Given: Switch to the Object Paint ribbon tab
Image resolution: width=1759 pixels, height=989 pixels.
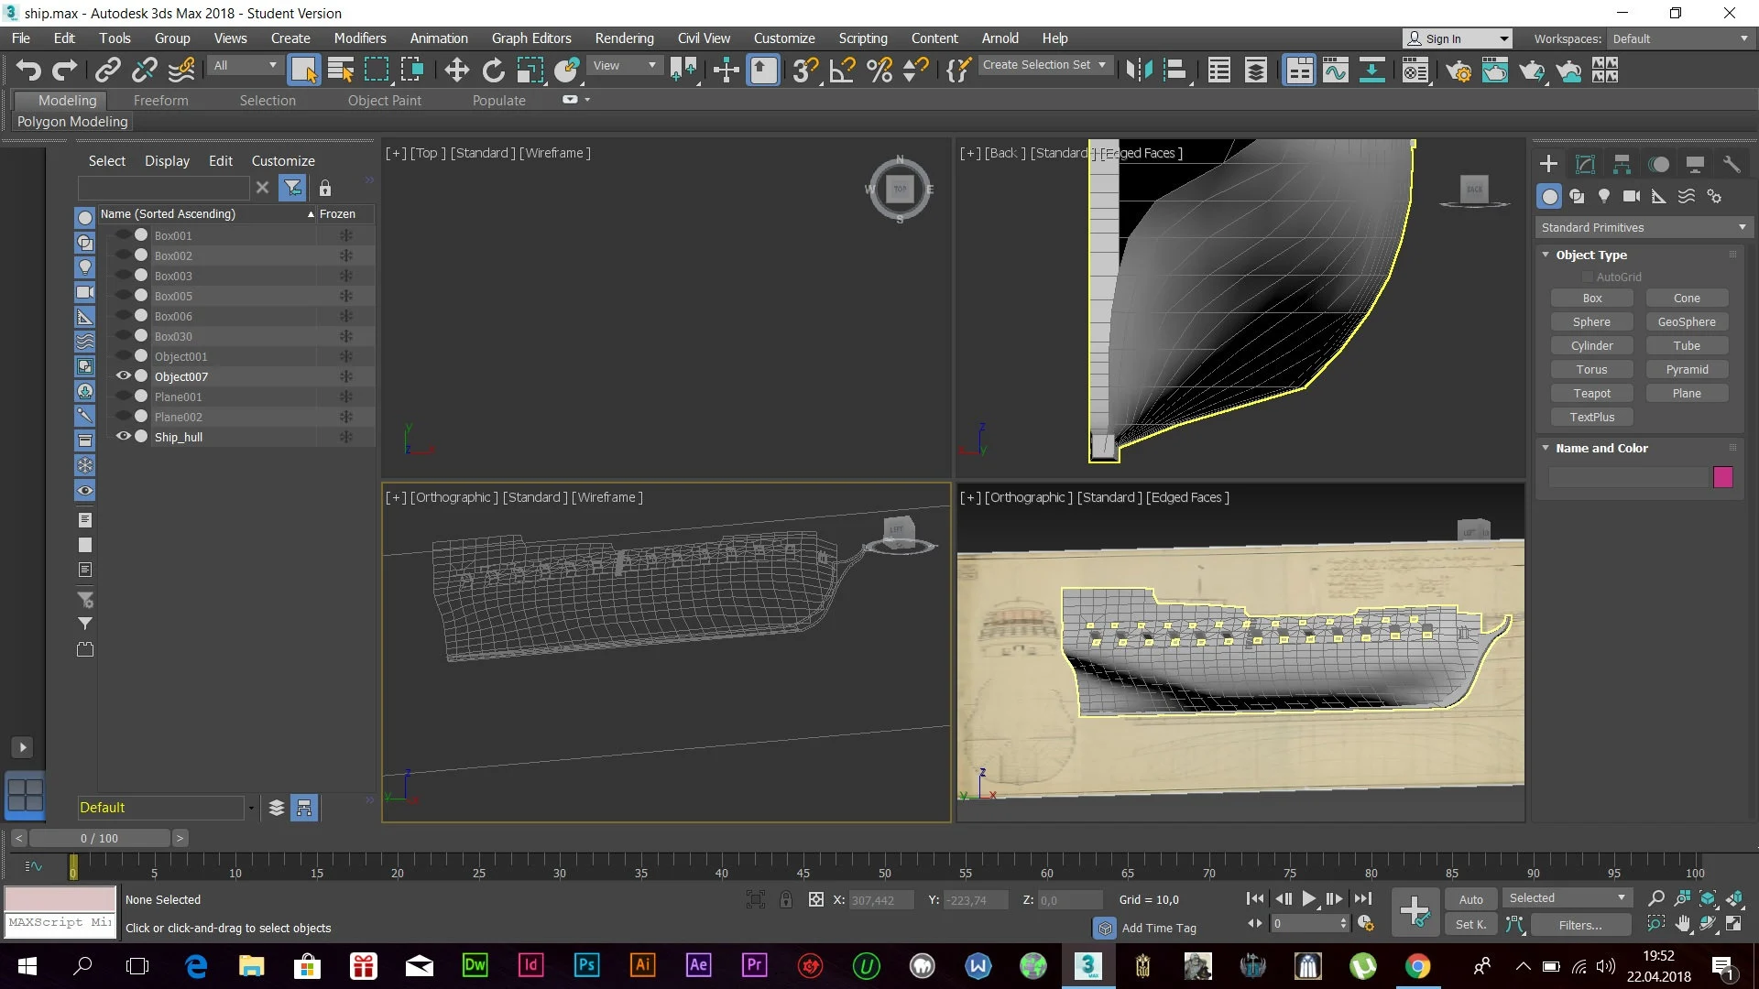Looking at the screenshot, I should (x=384, y=101).
